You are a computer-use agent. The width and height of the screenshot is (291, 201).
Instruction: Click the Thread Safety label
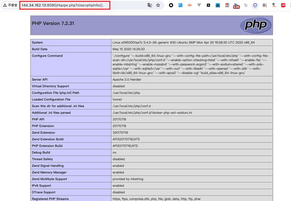[42, 159]
